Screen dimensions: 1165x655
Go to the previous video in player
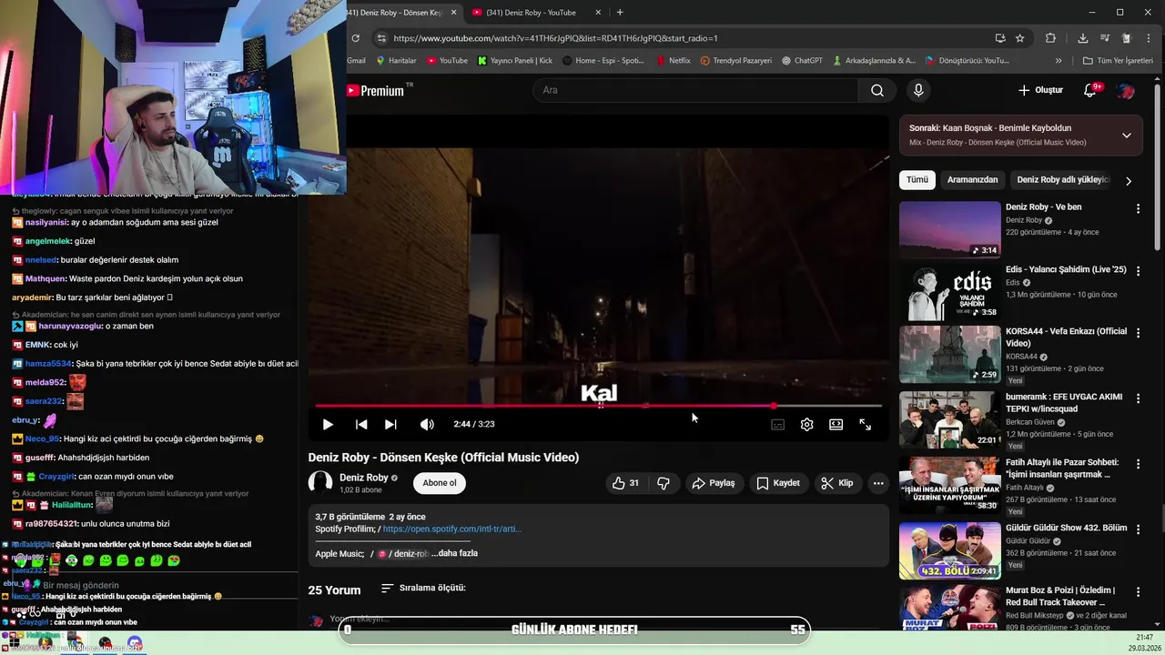[361, 424]
